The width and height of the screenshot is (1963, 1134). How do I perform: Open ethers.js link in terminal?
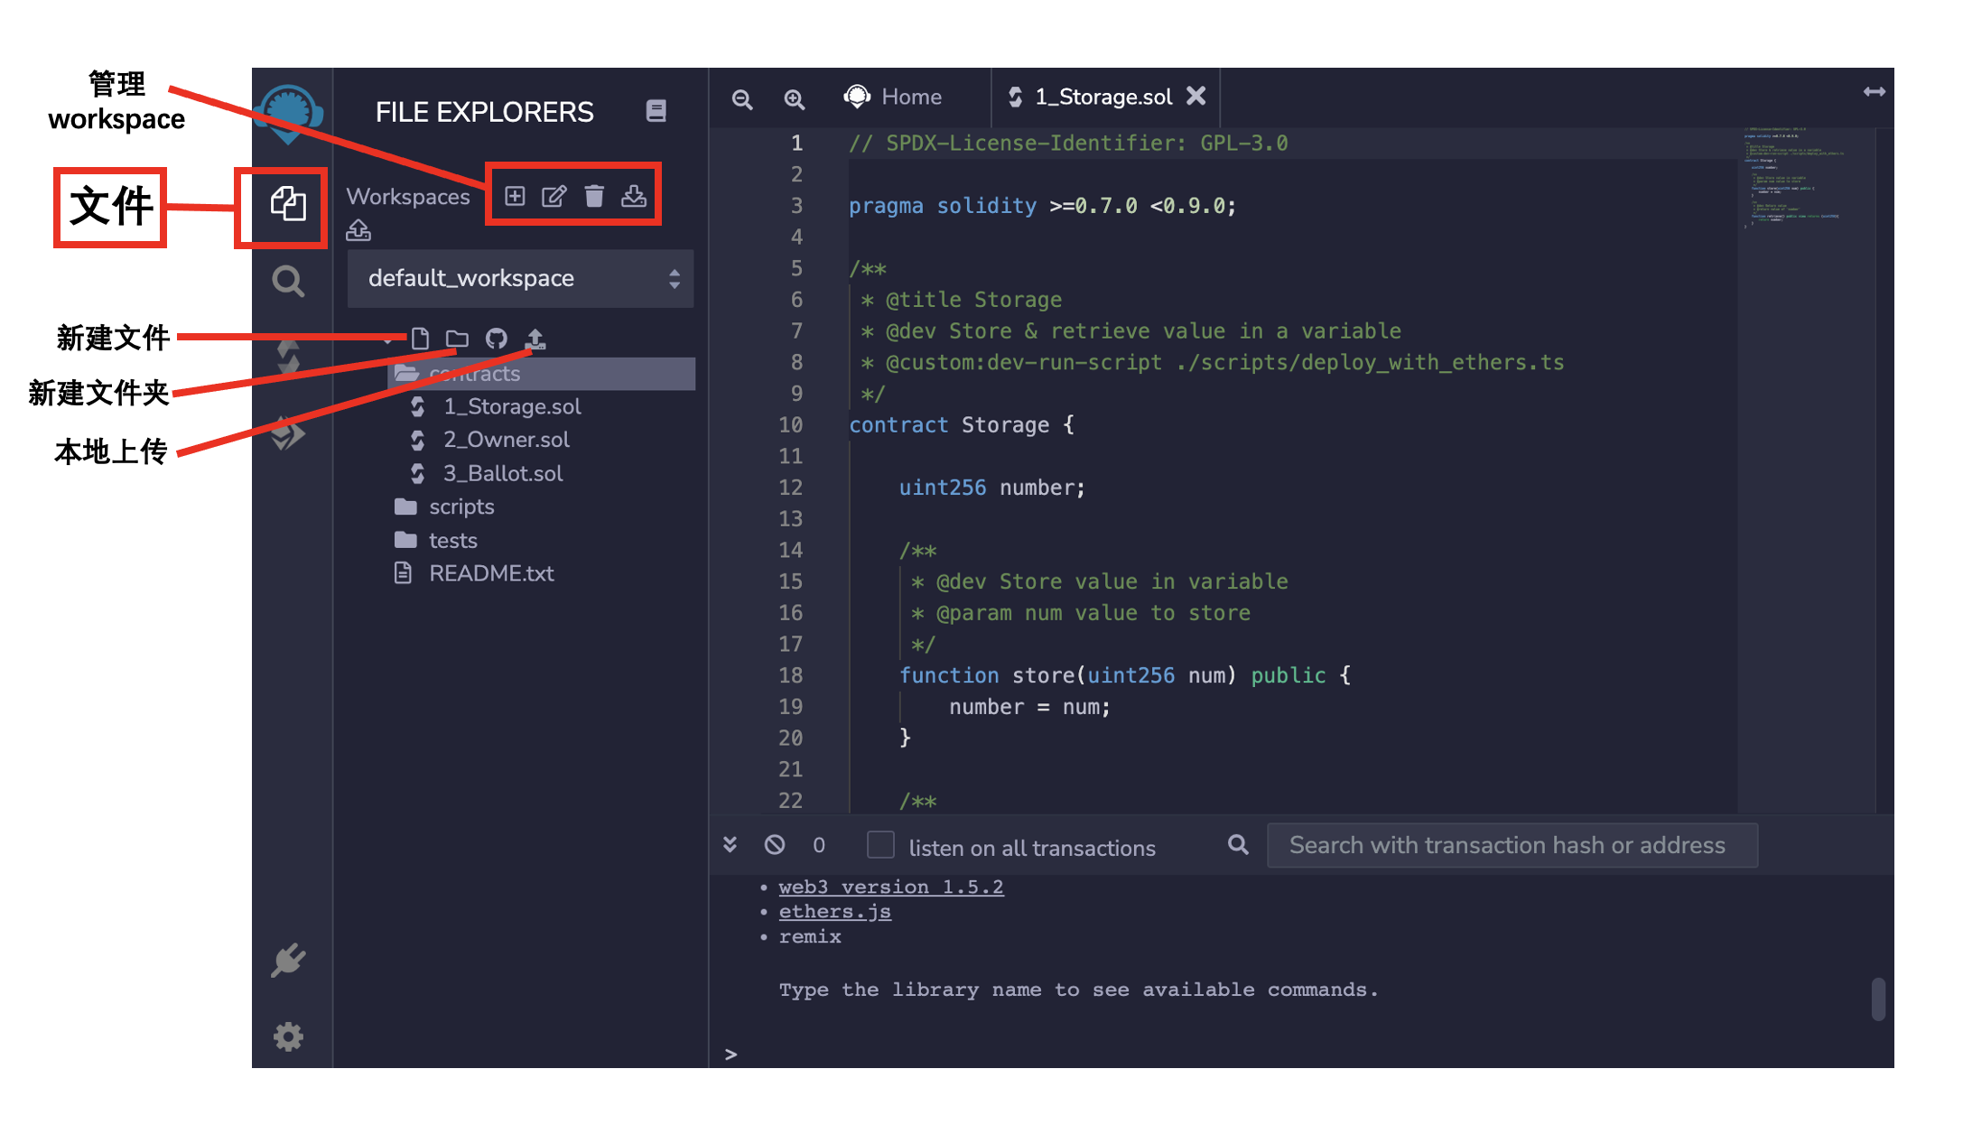pyautogui.click(x=835, y=912)
